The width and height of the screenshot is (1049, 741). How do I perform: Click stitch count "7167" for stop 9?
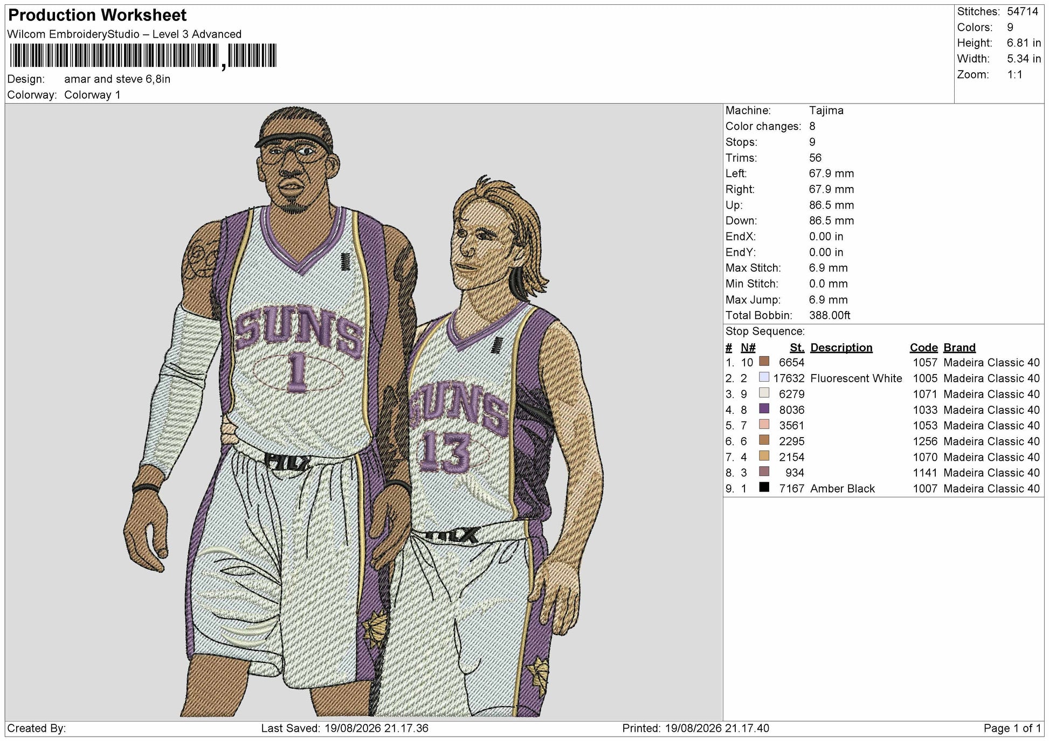click(x=792, y=489)
